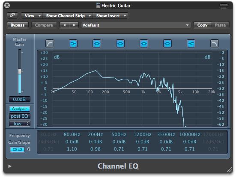Click the Copy button

(203, 25)
